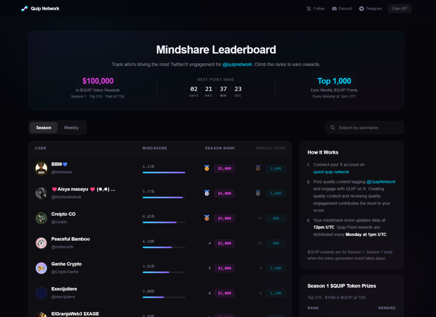Screen dimensions: 436x317
Task: Click the $3,000 reward badge
Action: coord(224,218)
